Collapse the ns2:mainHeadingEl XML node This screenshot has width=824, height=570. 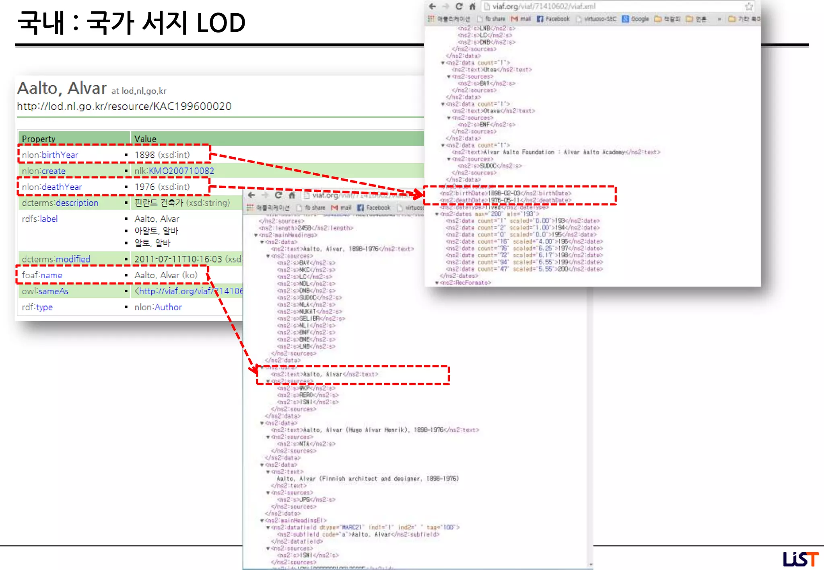point(262,521)
